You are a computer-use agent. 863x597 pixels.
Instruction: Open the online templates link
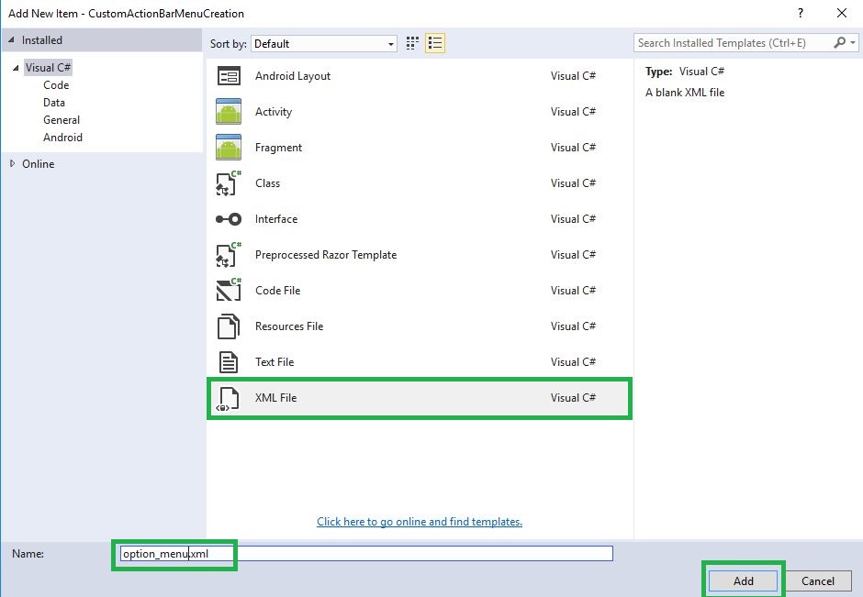coord(420,521)
